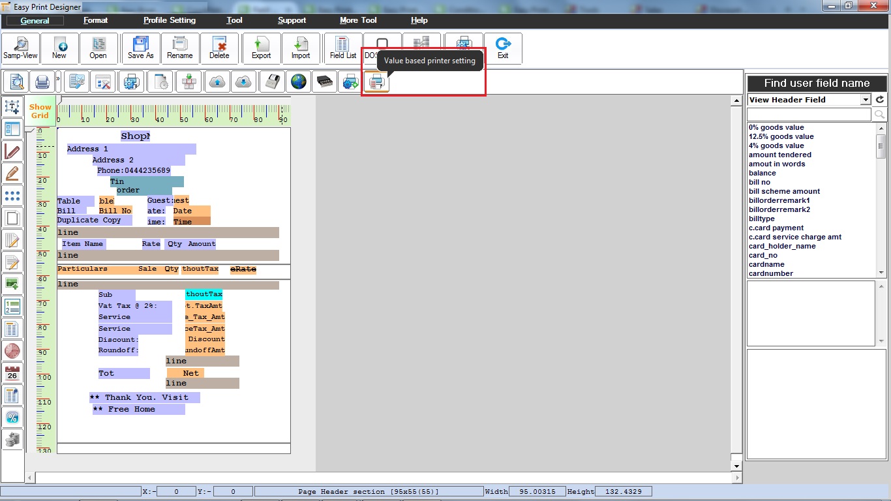Insert time using the clock icon
The image size is (891, 501).
(x=12, y=351)
